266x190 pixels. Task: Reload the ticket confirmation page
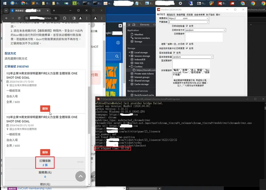click(x=19, y=18)
